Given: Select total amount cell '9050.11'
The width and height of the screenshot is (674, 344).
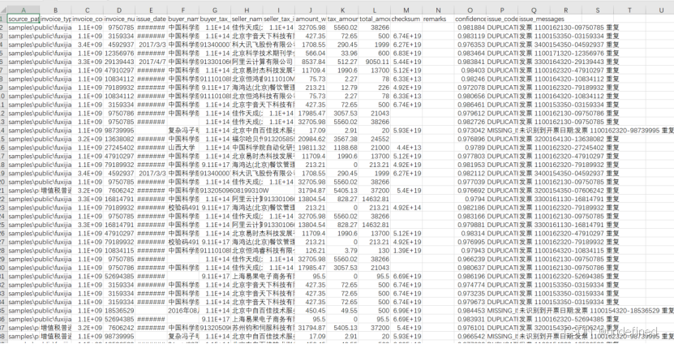Looking at the screenshot, I should click(375, 62).
